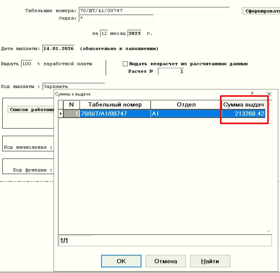The image size is (280, 273).
Task: Close the Суммы к выдаче dialog
Action: coord(269,94)
